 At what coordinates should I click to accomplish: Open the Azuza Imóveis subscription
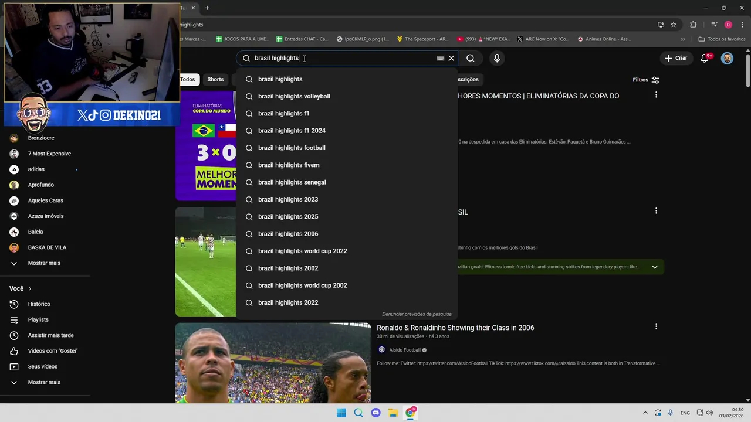[x=46, y=216]
